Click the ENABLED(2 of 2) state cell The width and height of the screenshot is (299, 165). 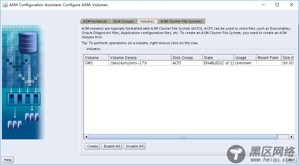click(x=218, y=63)
